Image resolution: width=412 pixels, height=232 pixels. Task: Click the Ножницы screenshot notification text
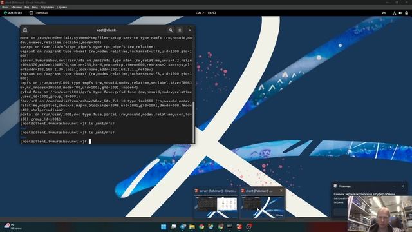pos(364,194)
